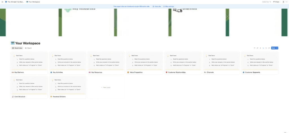This screenshot has height=133, width=289.
Task: Expand the Share dropdown
Action: [277, 2]
